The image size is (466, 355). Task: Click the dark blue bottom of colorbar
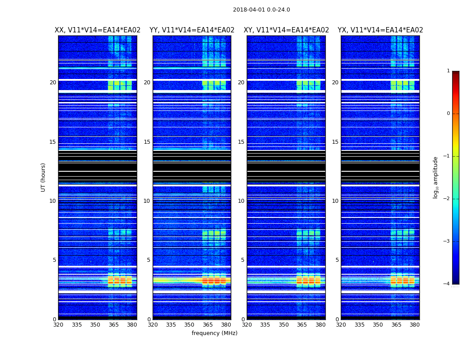[x=455, y=280]
